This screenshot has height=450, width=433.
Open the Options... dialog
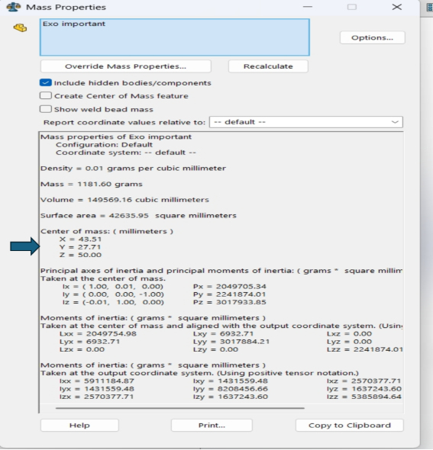point(373,37)
